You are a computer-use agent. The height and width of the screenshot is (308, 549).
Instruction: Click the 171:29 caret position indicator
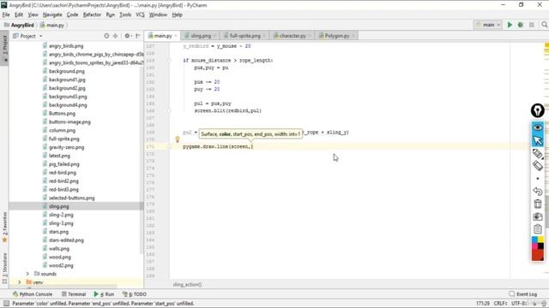point(483,304)
